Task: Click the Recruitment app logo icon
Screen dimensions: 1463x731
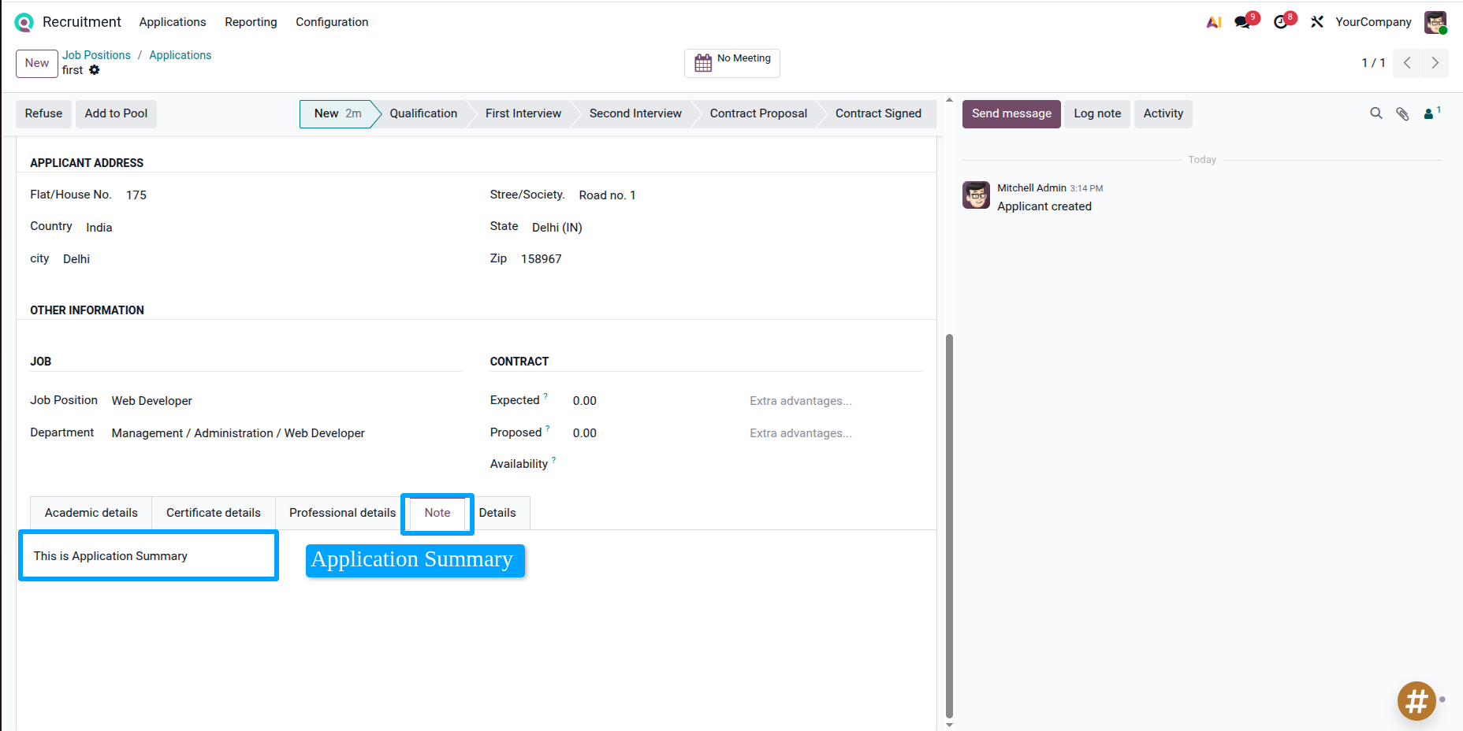Action: (24, 23)
